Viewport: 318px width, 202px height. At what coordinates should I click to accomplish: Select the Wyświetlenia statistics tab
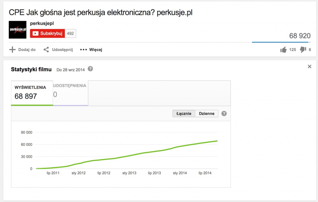[x=32, y=92]
